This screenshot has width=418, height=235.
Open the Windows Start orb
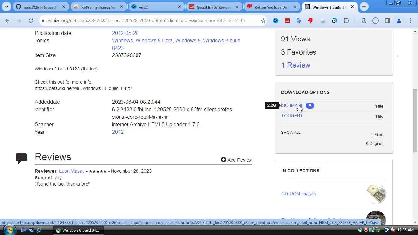(x=9, y=230)
